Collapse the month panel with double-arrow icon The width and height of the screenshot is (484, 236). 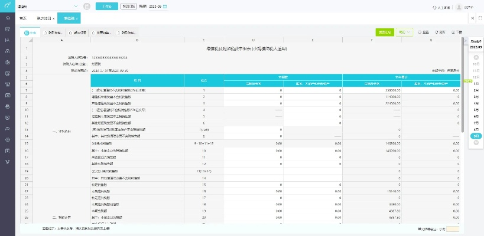click(466, 40)
